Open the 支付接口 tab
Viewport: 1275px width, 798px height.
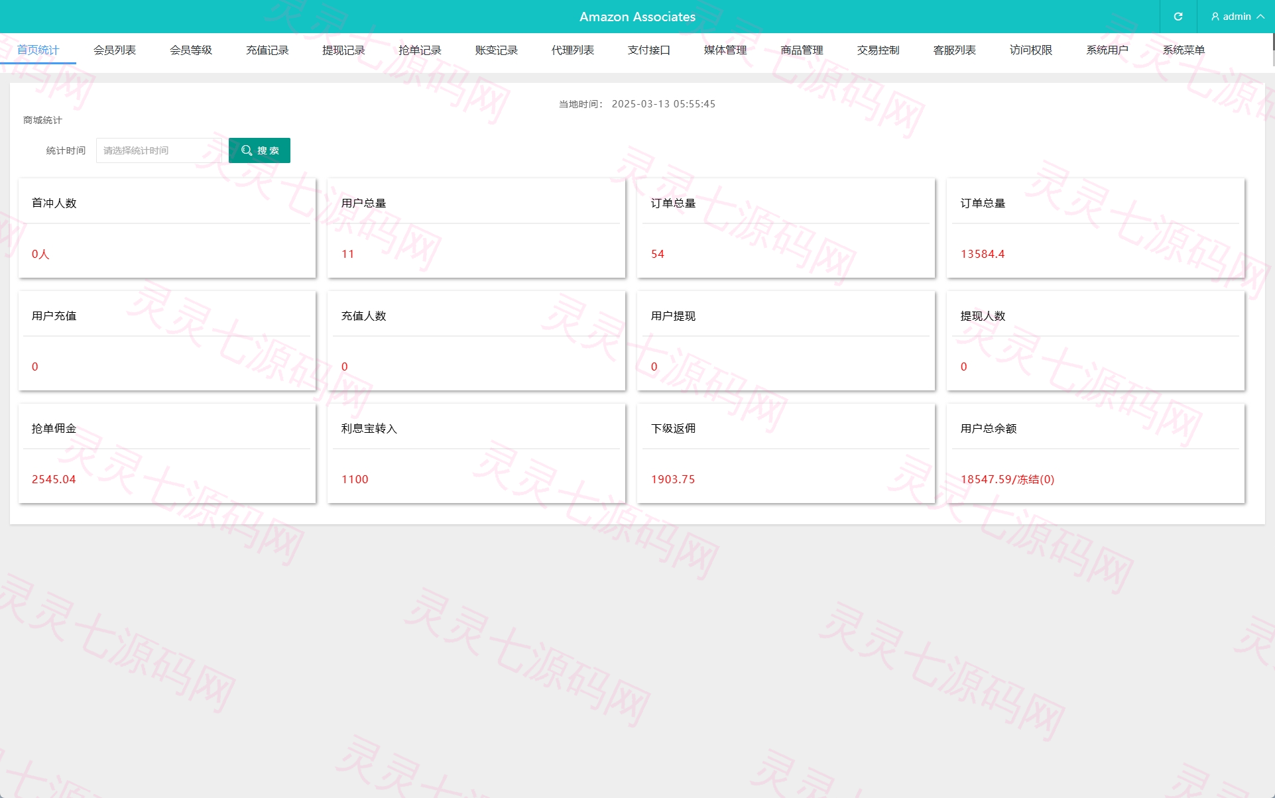click(x=649, y=50)
